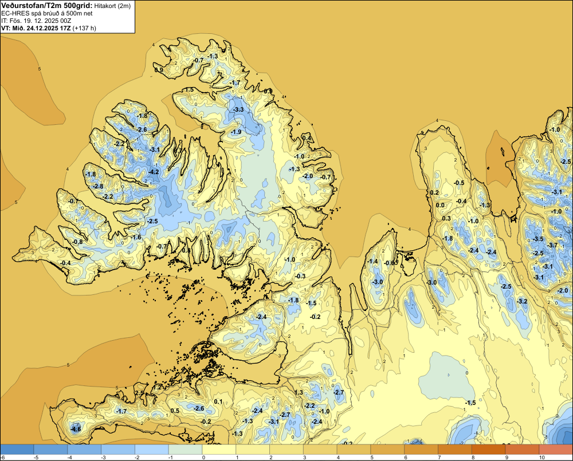Pick the legend color between 4 and 5
Screen dimensions: 573x461
354,449
